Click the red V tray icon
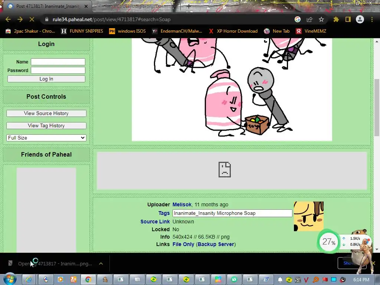 306,280
